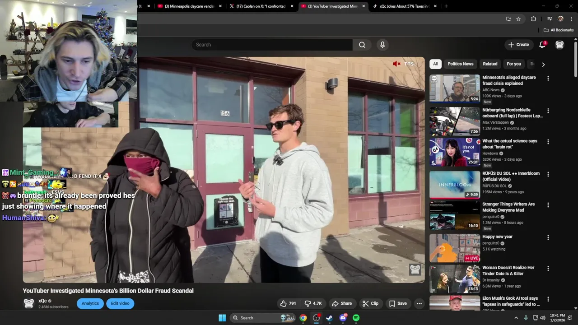
Task: Open options for 'Minnesota's alleged daycare fraud crisis explained'
Action: (548, 78)
